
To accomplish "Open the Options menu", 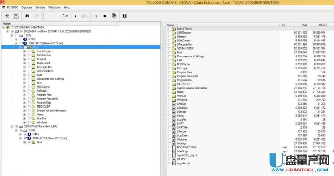I will point(27,7).
